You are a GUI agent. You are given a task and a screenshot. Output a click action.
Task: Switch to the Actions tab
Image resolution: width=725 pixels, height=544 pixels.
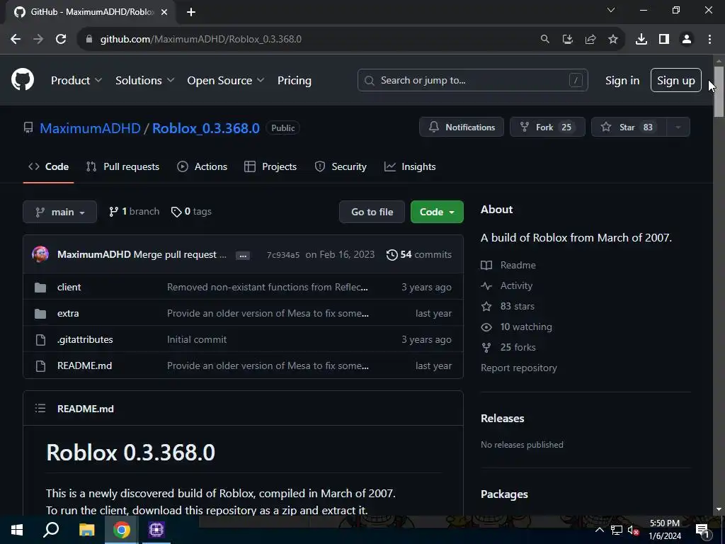(x=202, y=166)
